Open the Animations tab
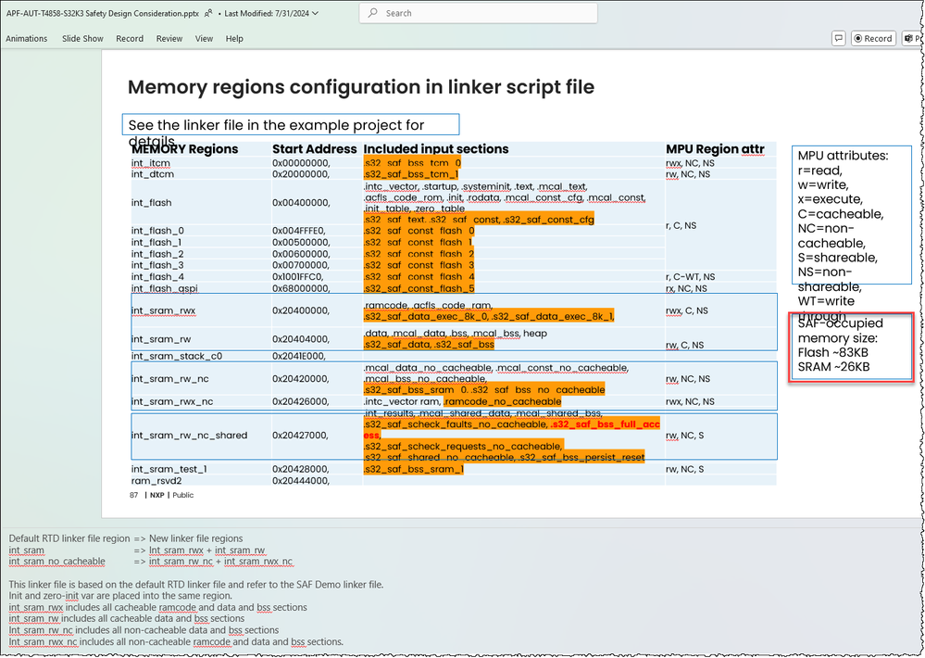The image size is (925, 658). (x=27, y=38)
